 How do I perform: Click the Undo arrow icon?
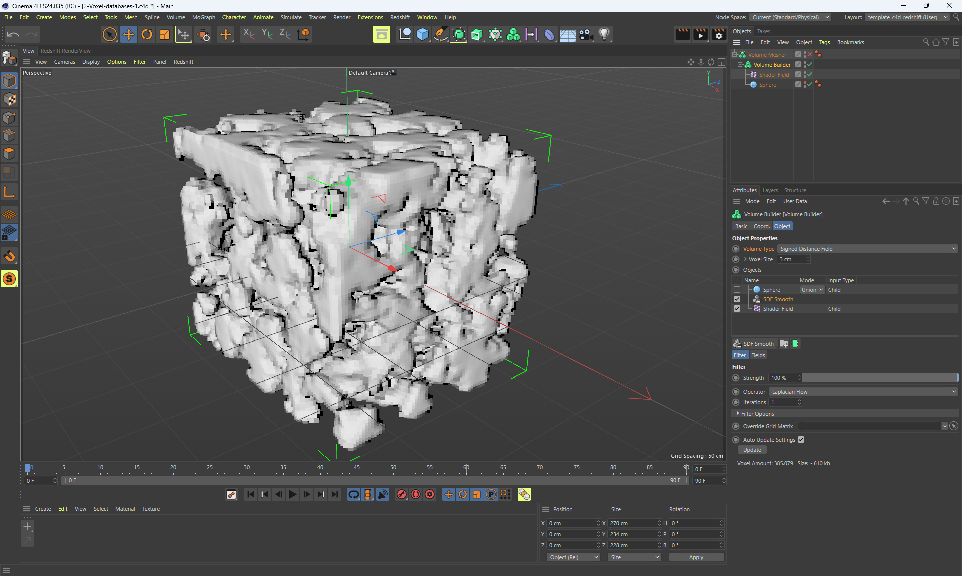[13, 34]
